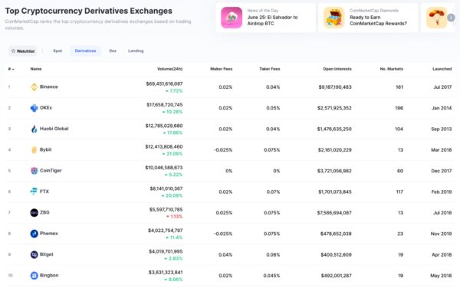This screenshot has height=288, width=460.
Task: Open the El Salvador Airdrop BTC news card
Action: [x=266, y=18]
